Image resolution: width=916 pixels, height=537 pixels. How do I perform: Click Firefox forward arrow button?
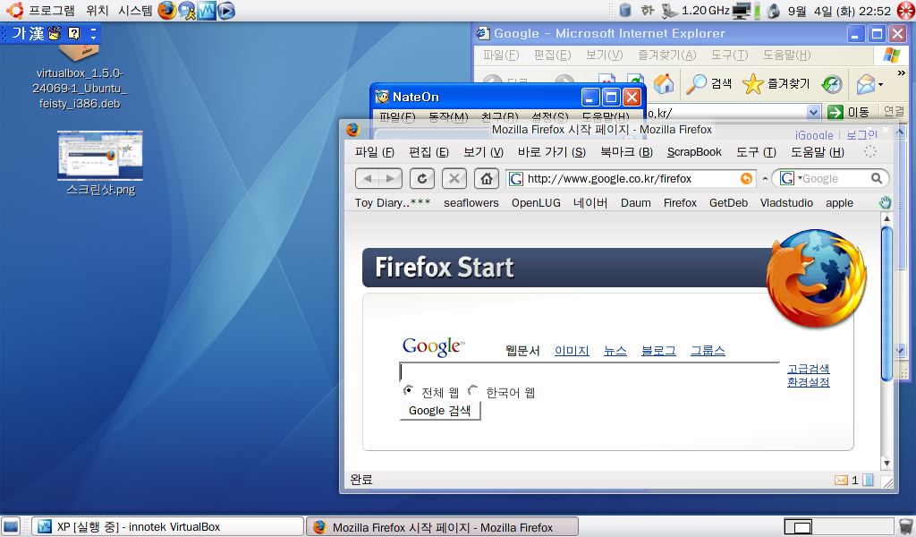point(390,179)
